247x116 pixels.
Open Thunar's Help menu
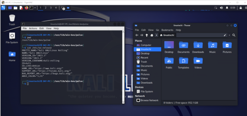tap(178, 30)
